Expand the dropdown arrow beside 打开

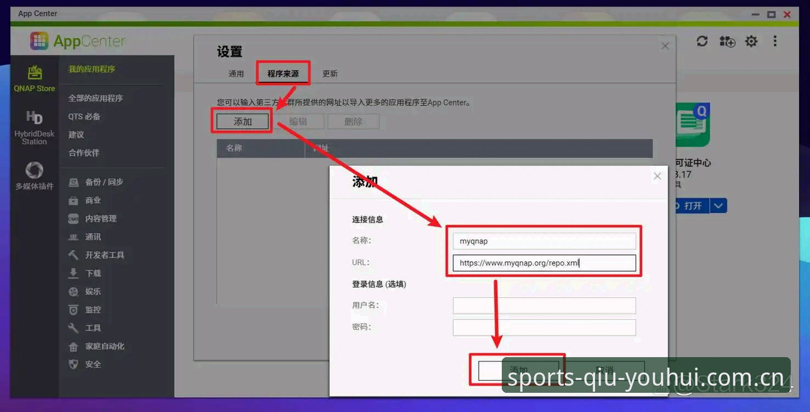(x=719, y=206)
